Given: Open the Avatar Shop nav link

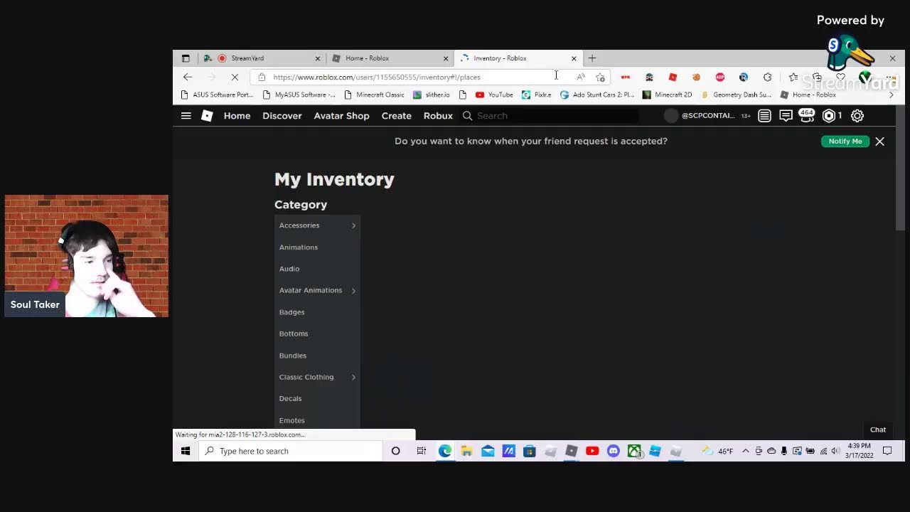Looking at the screenshot, I should click(341, 115).
